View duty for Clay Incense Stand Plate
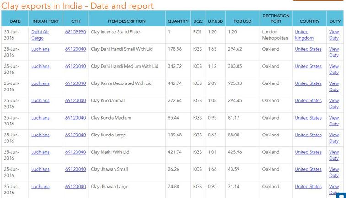The height and width of the screenshot is (198, 346). [x=334, y=35]
